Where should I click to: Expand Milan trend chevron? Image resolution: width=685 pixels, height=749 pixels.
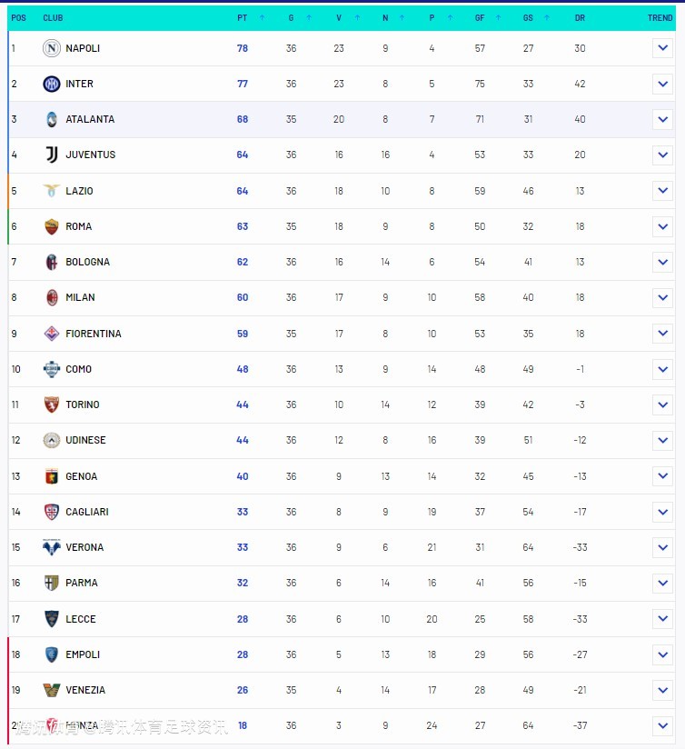(662, 297)
